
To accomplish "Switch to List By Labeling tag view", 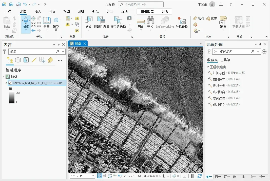I will (x=50, y=60).
